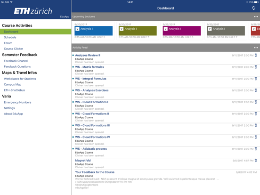Viewport: 260px width, 195px height.
Task: Open the magenta Analysis I lecture on 9/22/2017
Action: pos(182,31)
